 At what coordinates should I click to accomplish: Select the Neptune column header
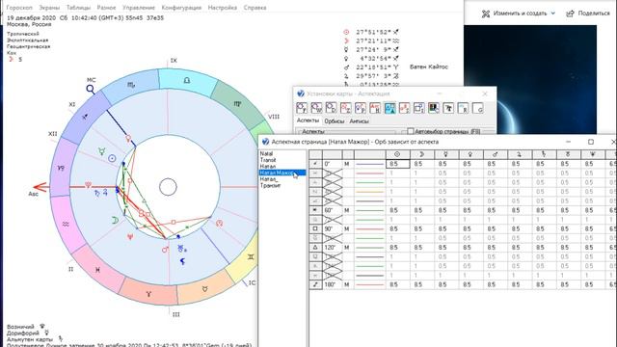tap(593, 154)
